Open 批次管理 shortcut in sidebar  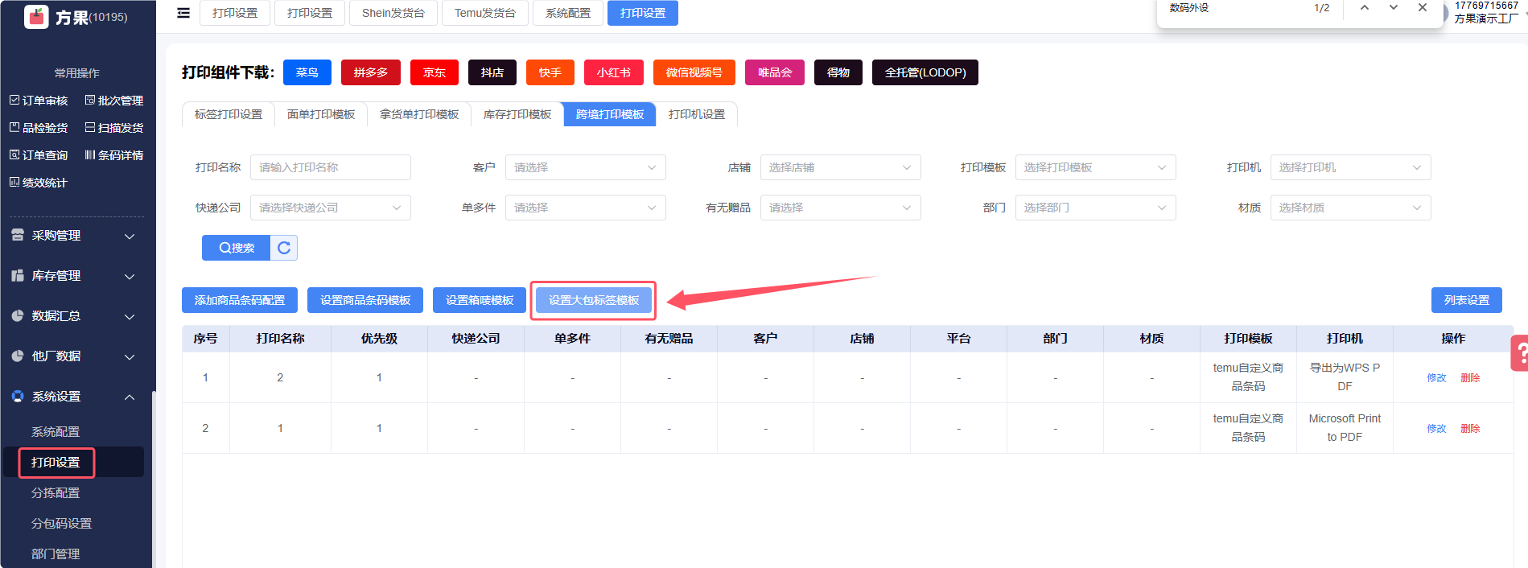(x=114, y=101)
